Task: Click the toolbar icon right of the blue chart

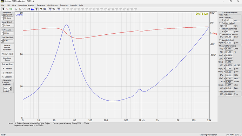Action: click(x=36, y=9)
